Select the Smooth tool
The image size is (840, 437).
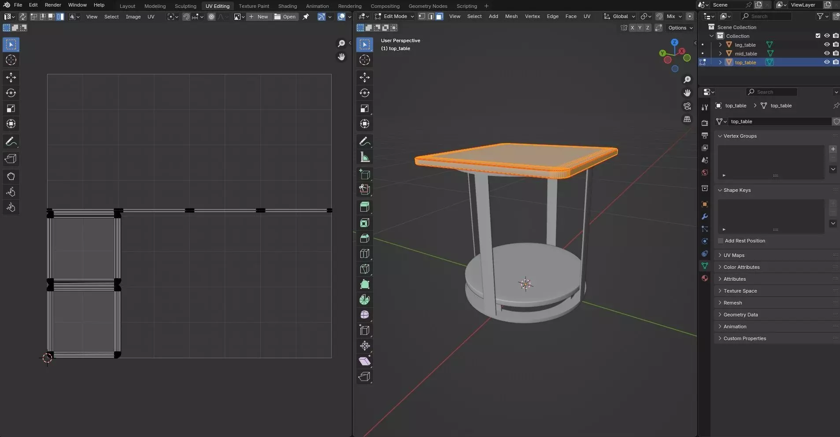(x=365, y=315)
